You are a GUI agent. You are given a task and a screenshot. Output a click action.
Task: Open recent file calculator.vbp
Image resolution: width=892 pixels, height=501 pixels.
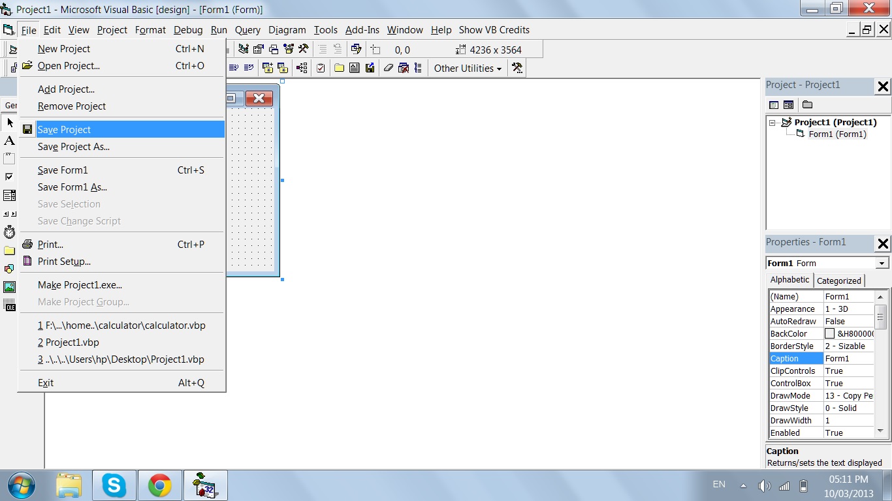point(122,326)
